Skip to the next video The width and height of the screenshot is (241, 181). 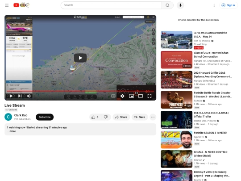tap(20, 96)
